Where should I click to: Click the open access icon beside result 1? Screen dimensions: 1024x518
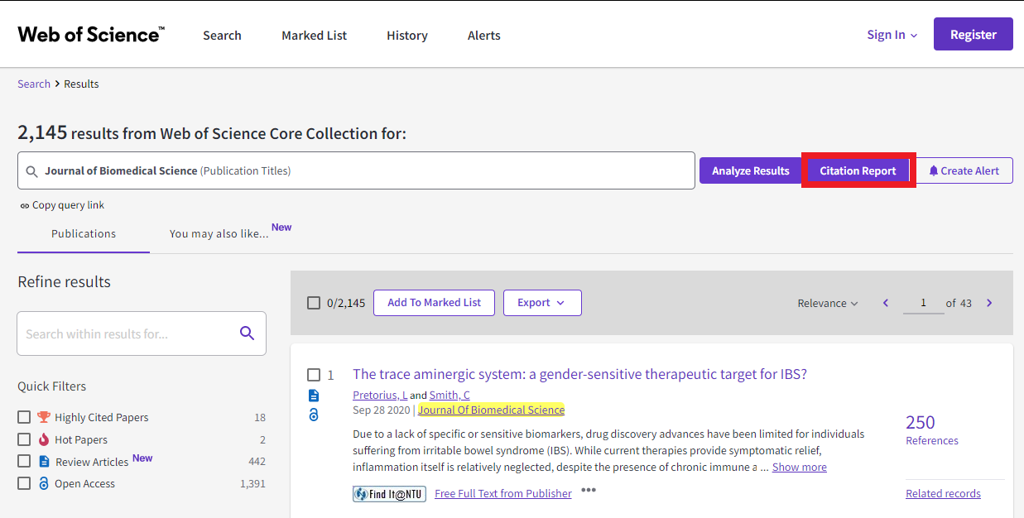coord(314,415)
